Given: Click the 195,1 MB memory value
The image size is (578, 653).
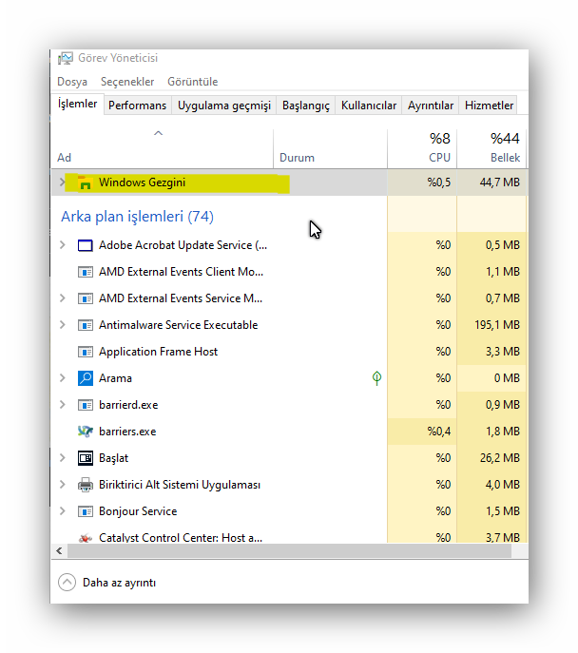Looking at the screenshot, I should coord(497,325).
